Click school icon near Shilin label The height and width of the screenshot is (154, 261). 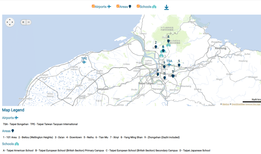click(x=161, y=55)
